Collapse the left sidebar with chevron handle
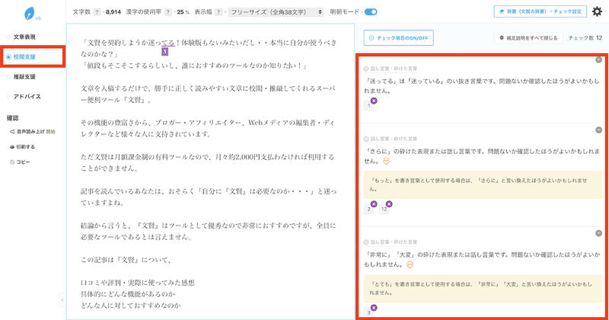 [62, 299]
